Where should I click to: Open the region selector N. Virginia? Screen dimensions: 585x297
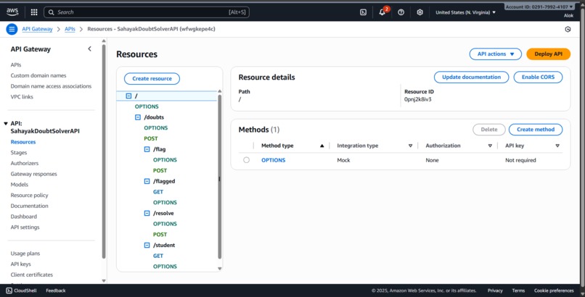click(x=466, y=12)
